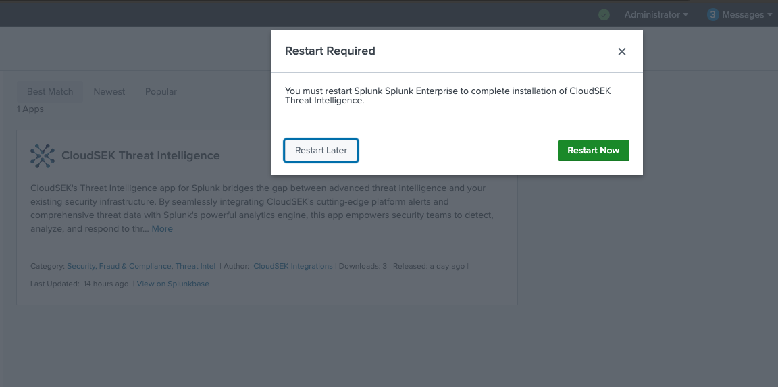Viewport: 778px width, 387px height.
Task: Expand description with the More link
Action: [162, 229]
